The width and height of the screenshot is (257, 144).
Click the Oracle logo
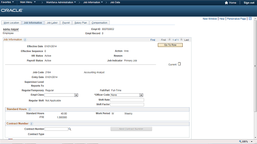coord(12,10)
